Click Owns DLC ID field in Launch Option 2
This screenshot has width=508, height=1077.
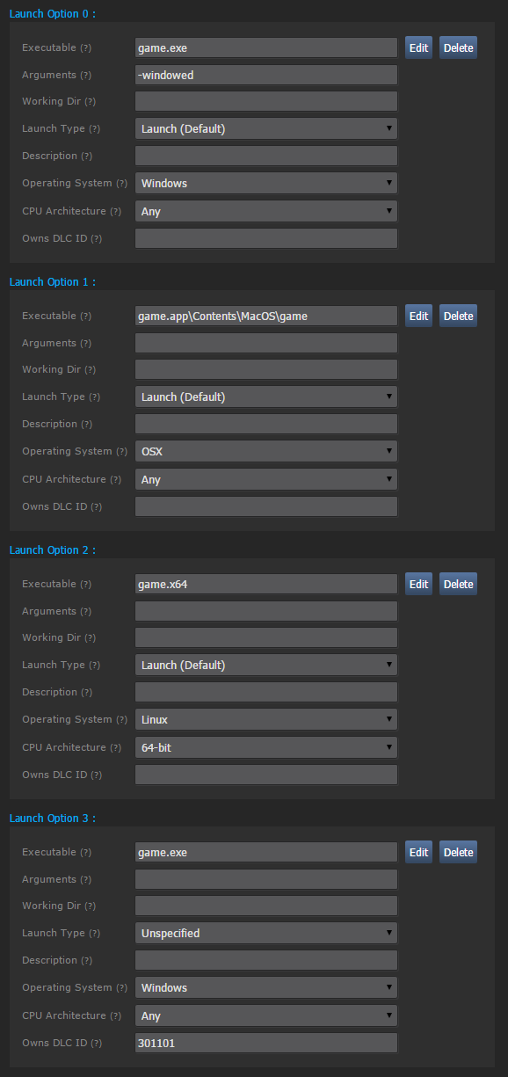tap(266, 775)
